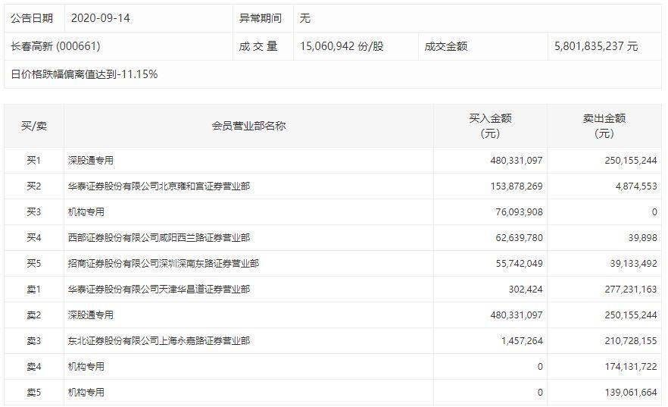Click buy amount 1,457,264

click(x=522, y=341)
